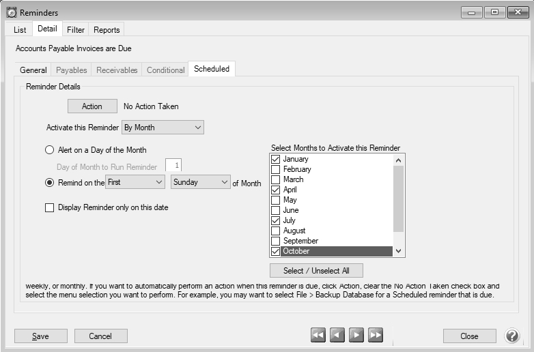Viewport: 534px width, 352px height.
Task: Open the General sub-tab
Action: click(33, 70)
